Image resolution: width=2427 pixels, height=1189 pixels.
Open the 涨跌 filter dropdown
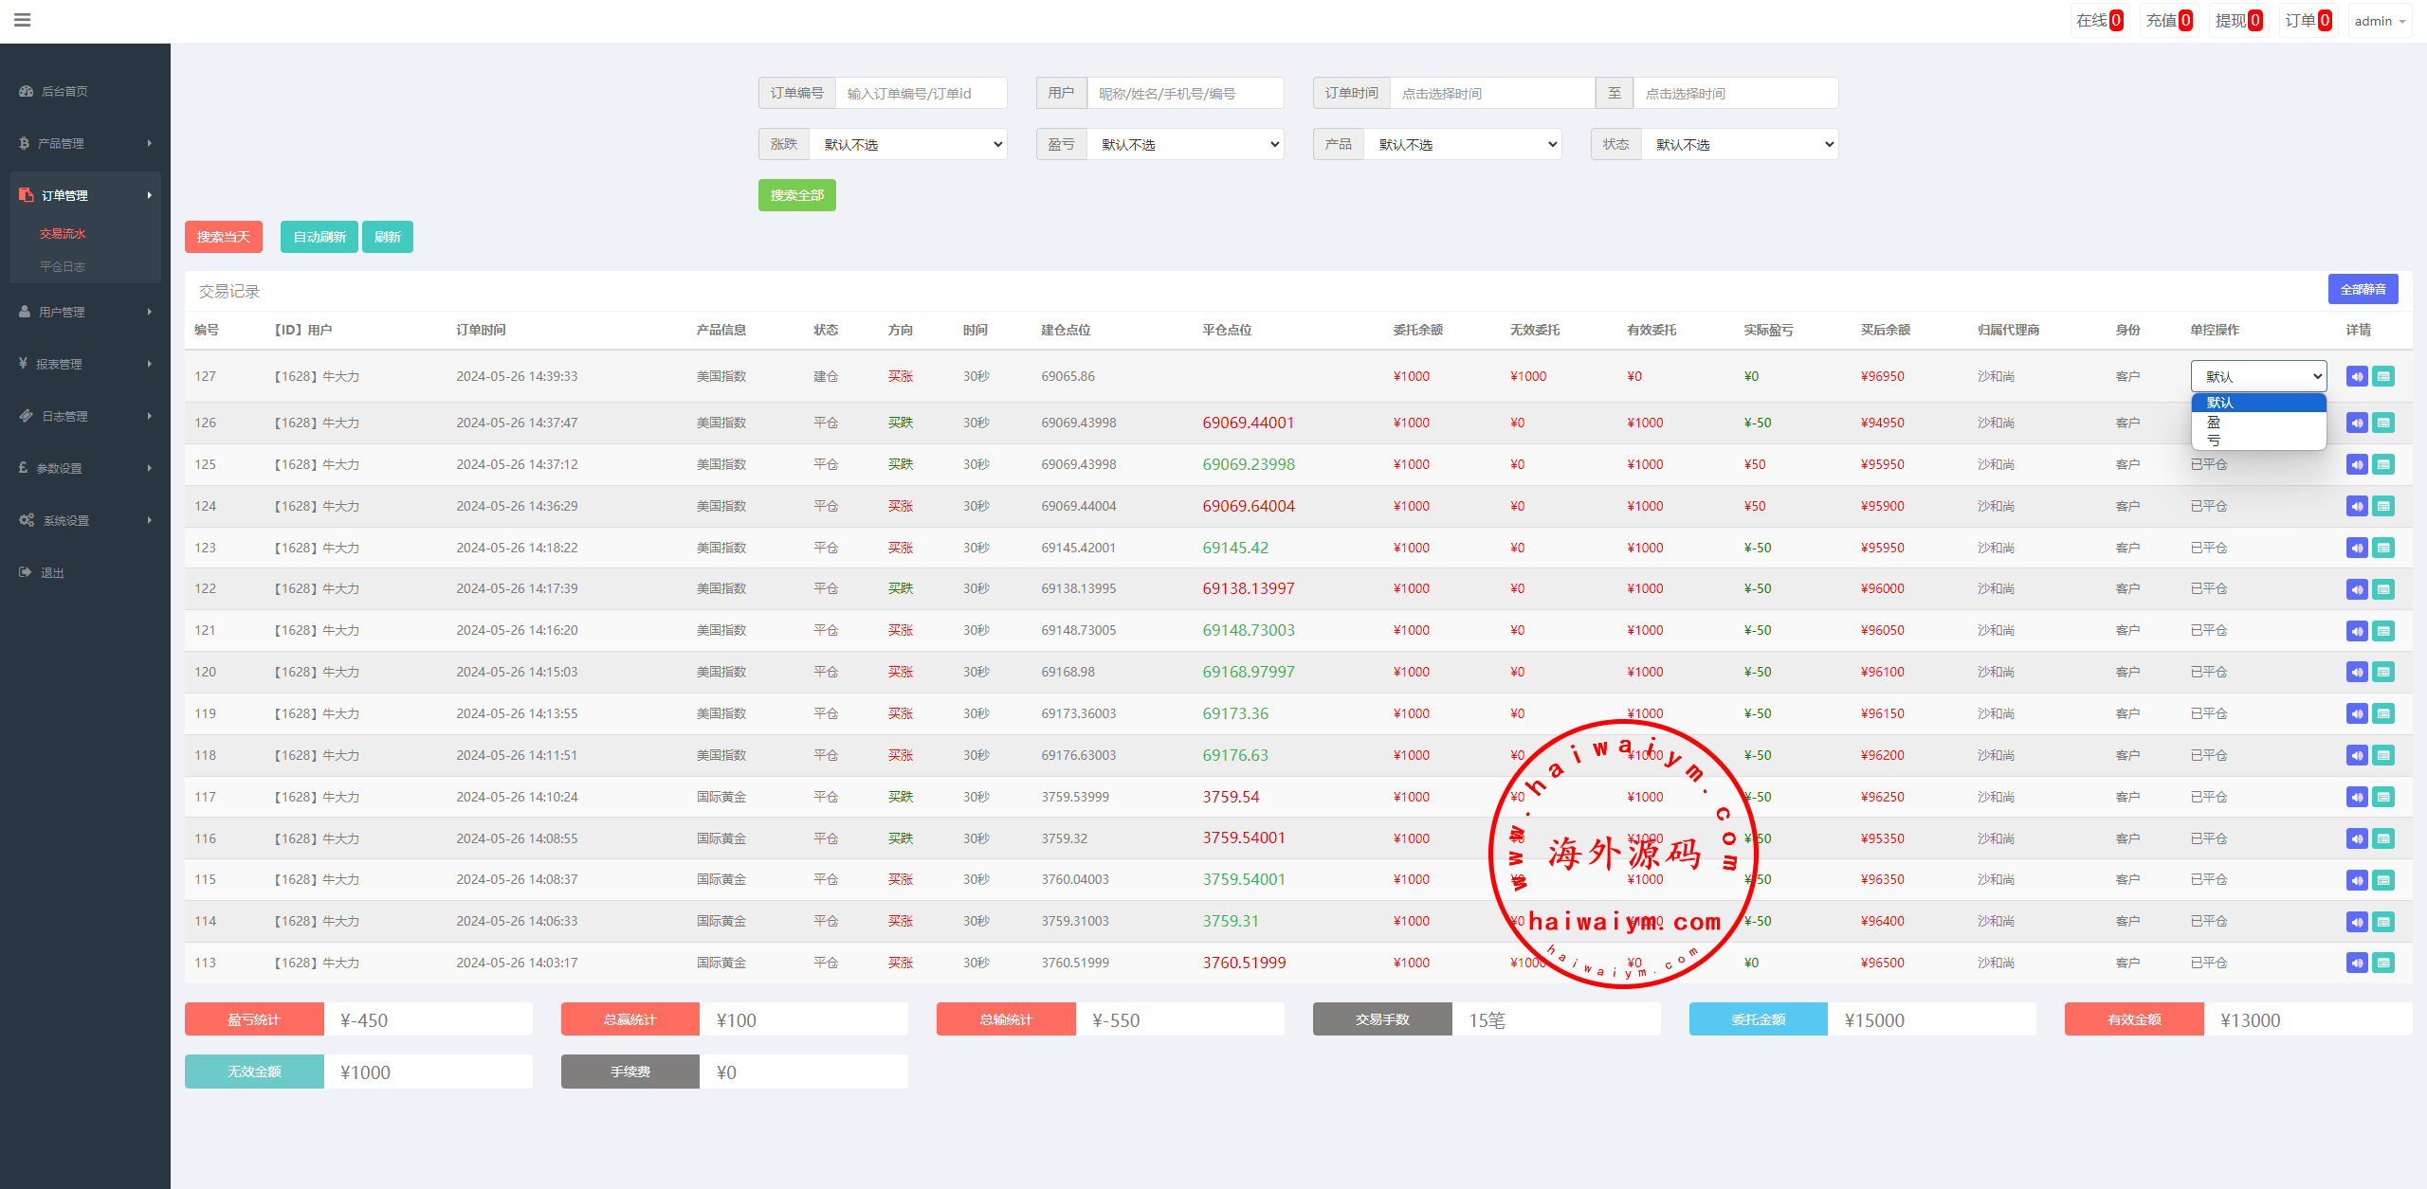908,145
